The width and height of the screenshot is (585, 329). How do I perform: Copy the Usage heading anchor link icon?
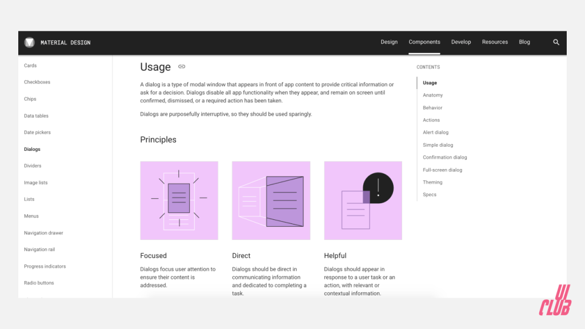click(x=182, y=67)
